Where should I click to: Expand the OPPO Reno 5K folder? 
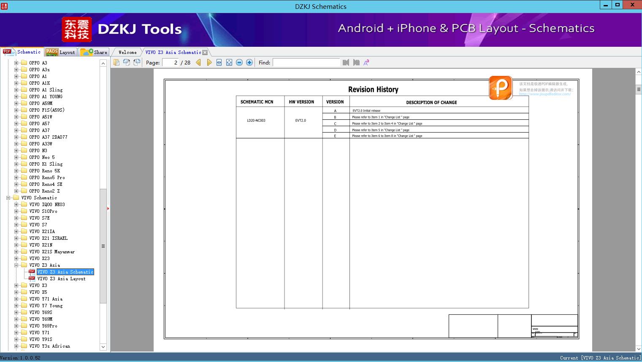(x=16, y=171)
